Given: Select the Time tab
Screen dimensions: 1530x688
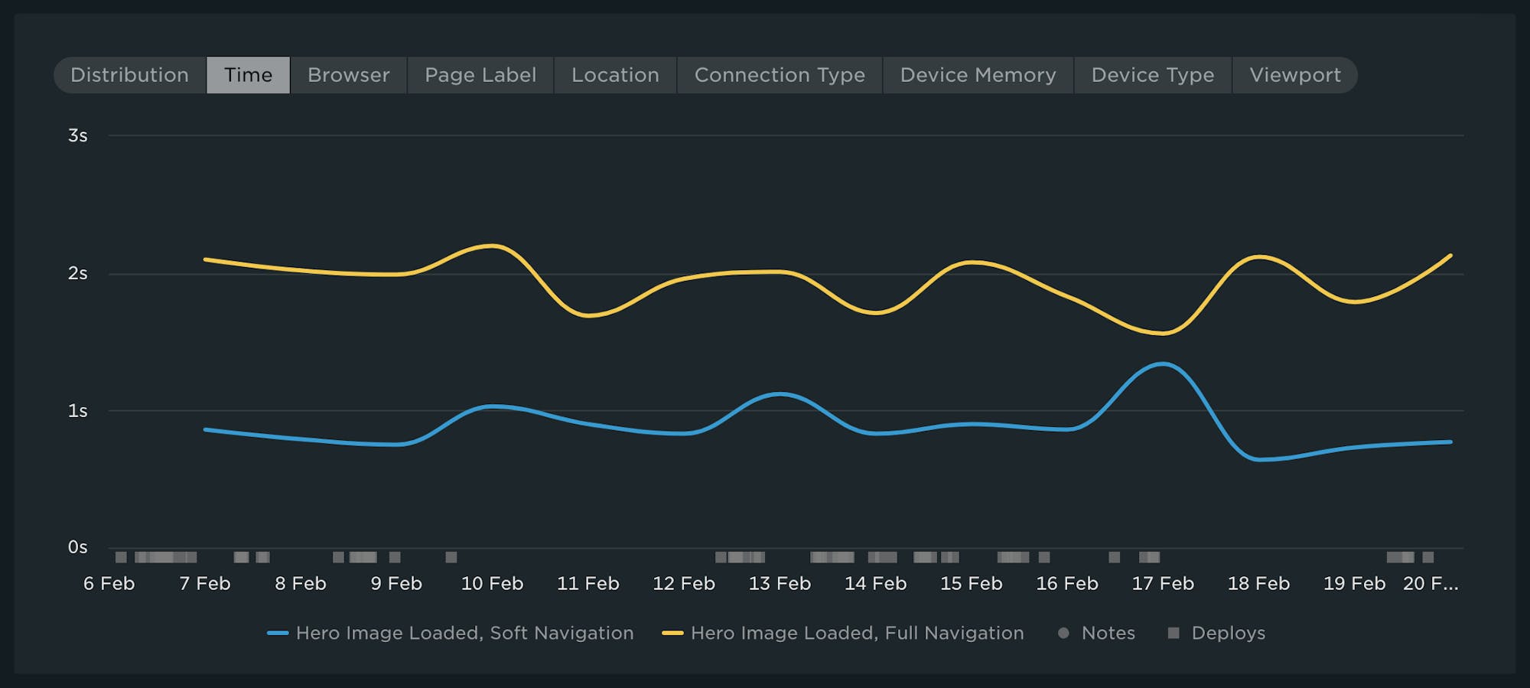Looking at the screenshot, I should 248,75.
